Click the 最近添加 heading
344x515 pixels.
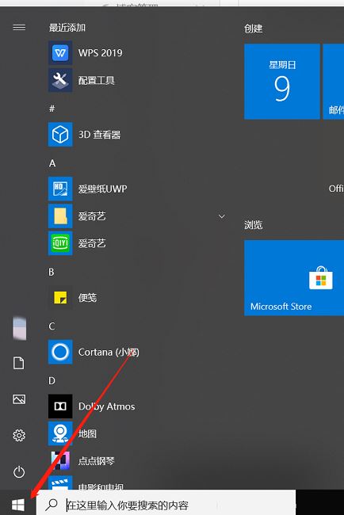(67, 28)
